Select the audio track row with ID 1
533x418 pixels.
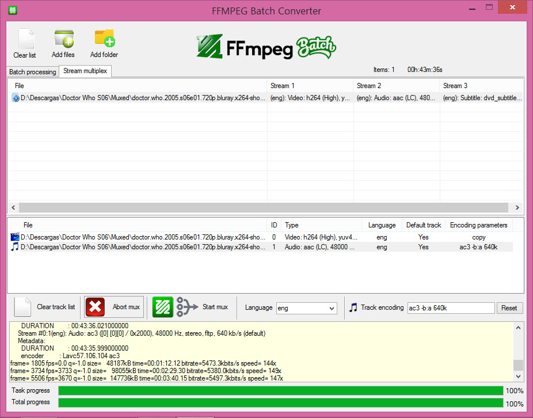coord(261,247)
